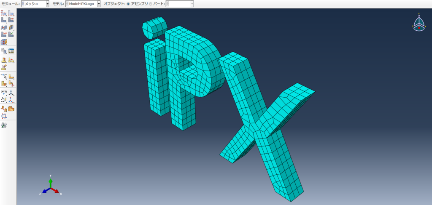This screenshot has width=432, height=205.
Task: Select the eraser over mesh icon
Action: [x=3, y=67]
